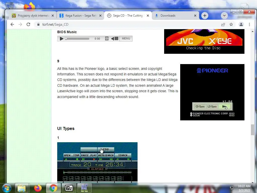Click the address bar URL tcrf.net/Sega_CD
Screen dimensions: 257x193
click(x=55, y=24)
